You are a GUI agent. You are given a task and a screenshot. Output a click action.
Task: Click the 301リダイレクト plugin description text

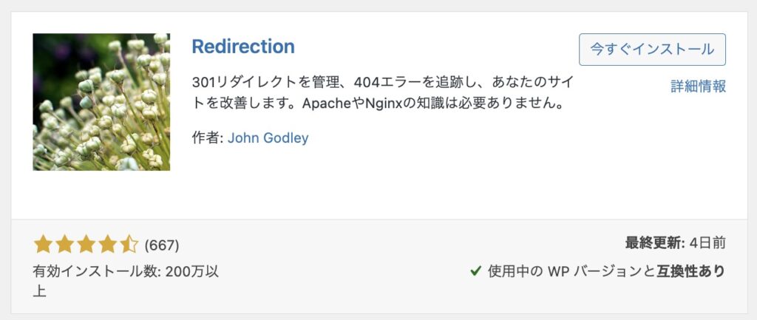click(x=382, y=92)
